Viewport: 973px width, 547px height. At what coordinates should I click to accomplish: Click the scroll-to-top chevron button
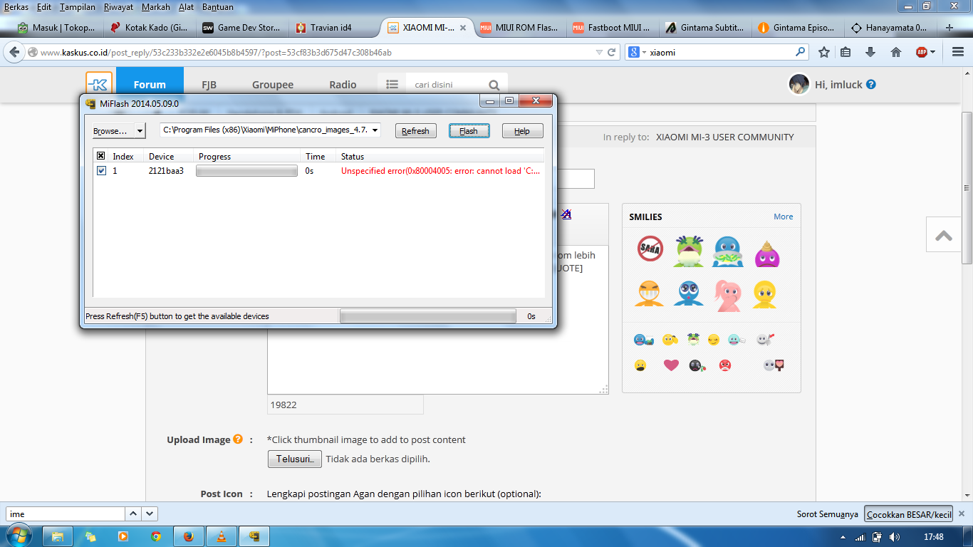[944, 235]
